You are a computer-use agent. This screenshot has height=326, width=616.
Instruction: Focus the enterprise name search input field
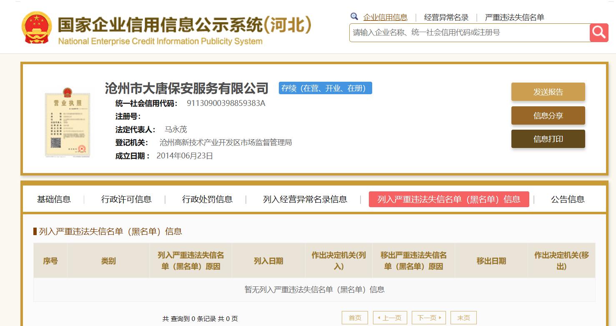tap(469, 33)
